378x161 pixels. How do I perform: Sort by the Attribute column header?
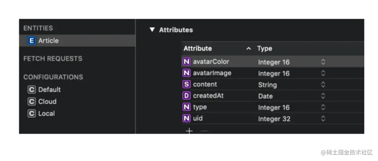pos(198,48)
